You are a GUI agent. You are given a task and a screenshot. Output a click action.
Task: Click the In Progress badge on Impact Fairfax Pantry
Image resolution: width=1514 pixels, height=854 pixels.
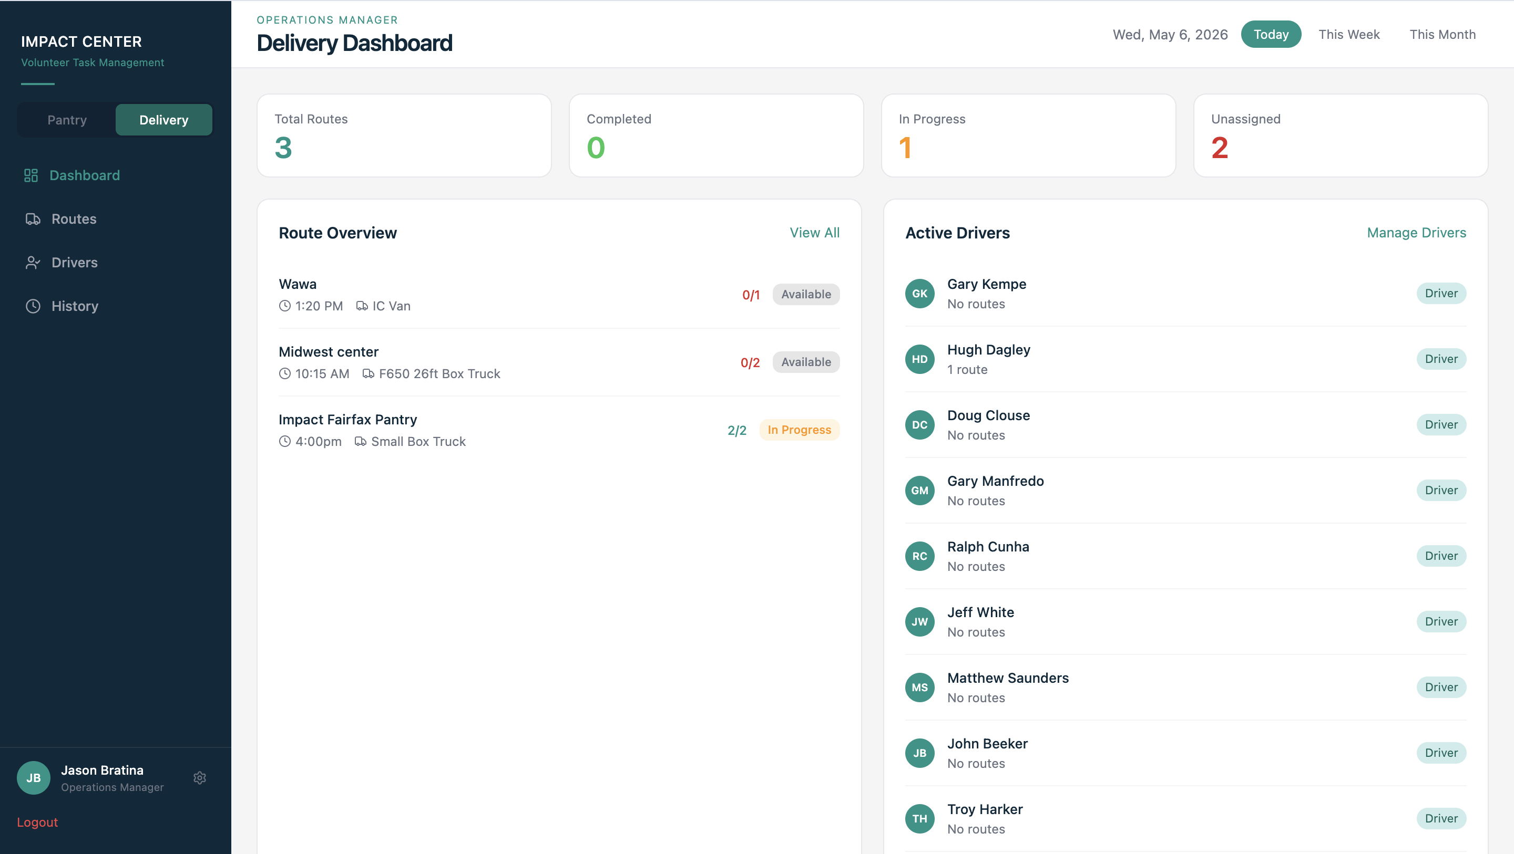[799, 429]
